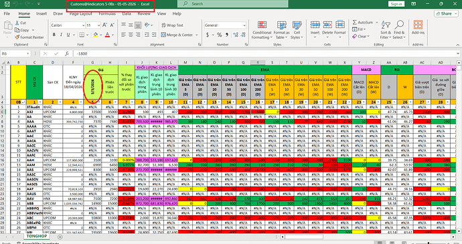462x244 pixels.
Task: Expand the Name Box dropdown showing R6
Action: pyautogui.click(x=28, y=53)
